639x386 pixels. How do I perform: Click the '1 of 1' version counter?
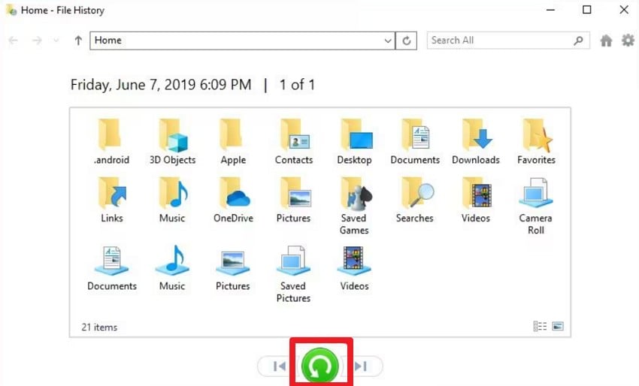[297, 85]
